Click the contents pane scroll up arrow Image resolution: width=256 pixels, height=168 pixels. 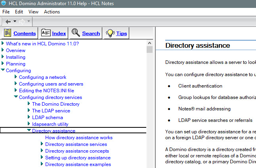point(149,43)
